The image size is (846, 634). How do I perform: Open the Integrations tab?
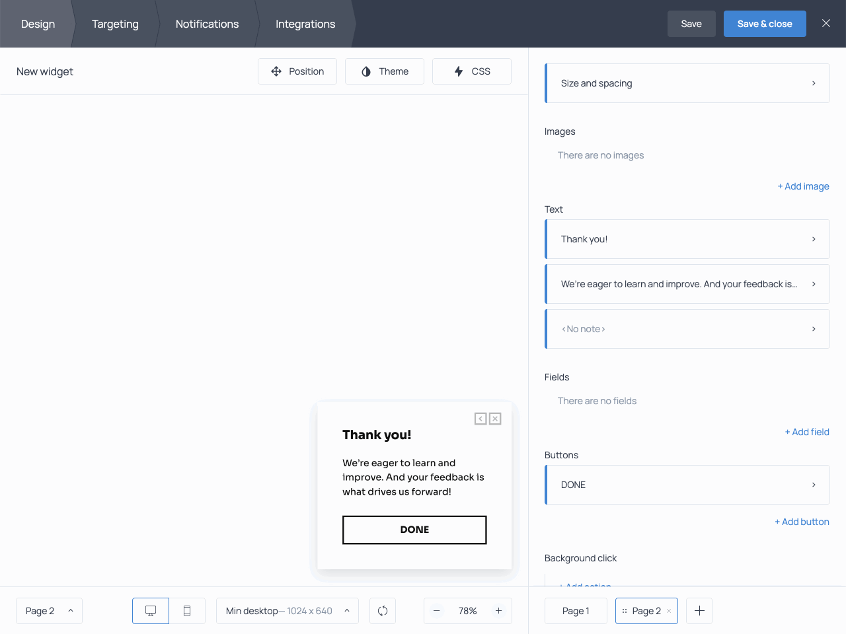305,24
